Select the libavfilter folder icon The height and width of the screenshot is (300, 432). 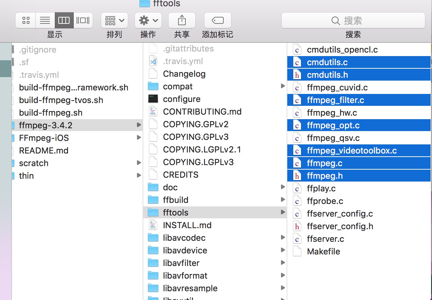tap(153, 263)
